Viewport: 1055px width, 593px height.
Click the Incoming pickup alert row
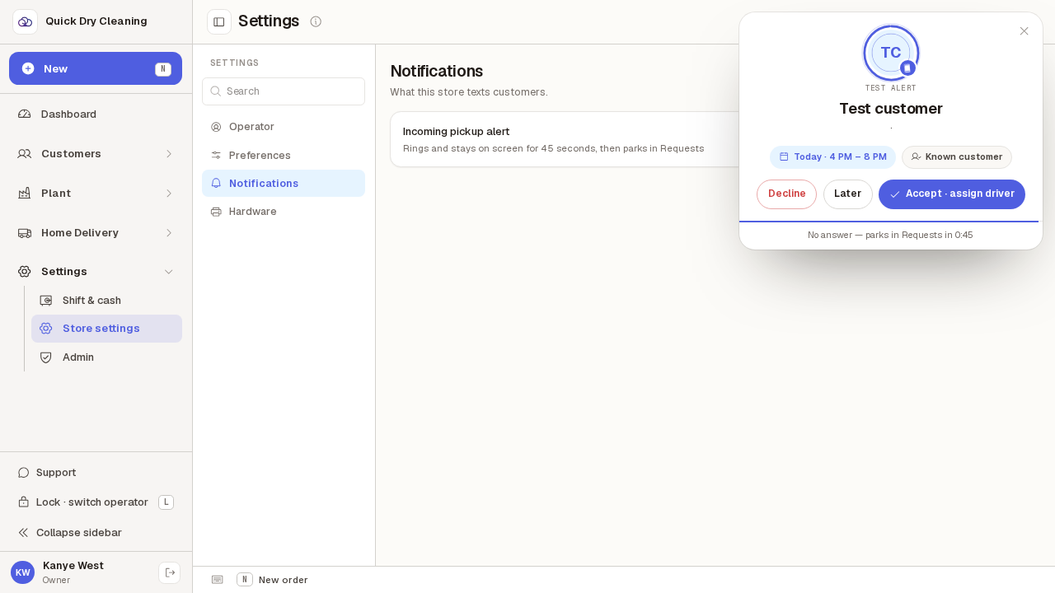(565, 139)
